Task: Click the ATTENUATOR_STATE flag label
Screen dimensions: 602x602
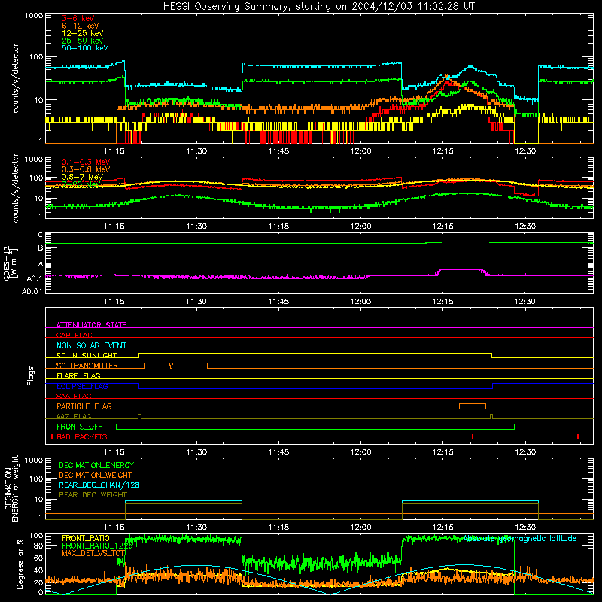Action: tap(91, 325)
